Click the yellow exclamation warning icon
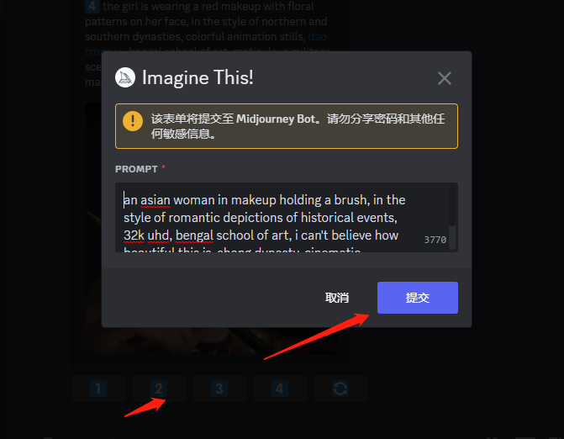 pyautogui.click(x=133, y=121)
